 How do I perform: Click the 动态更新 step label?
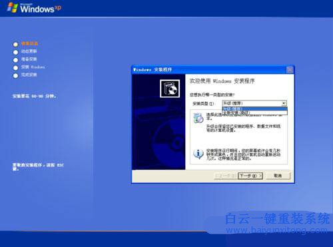29,51
